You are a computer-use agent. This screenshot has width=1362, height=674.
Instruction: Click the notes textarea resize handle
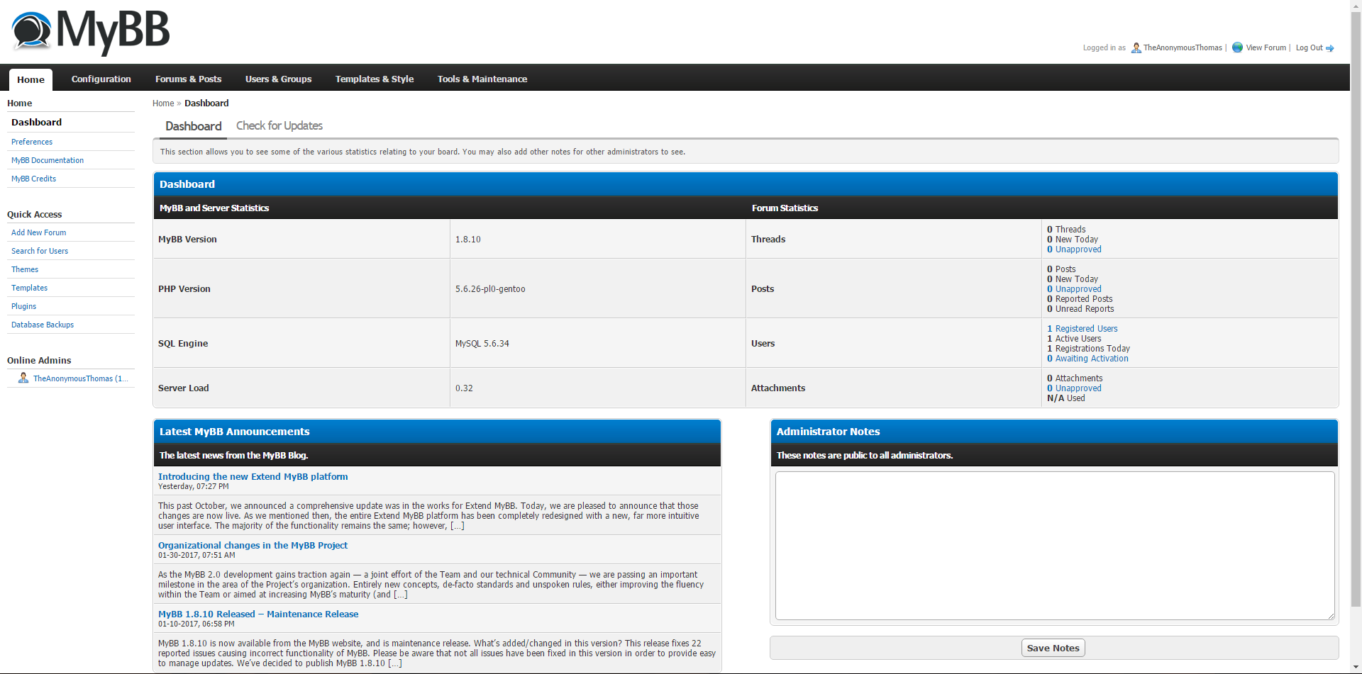pyautogui.click(x=1330, y=616)
